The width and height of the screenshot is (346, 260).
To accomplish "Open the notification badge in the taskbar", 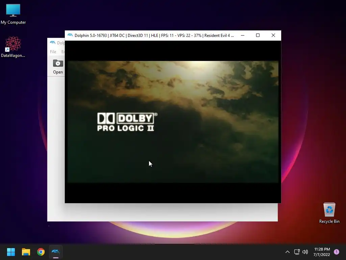I will coord(337,252).
